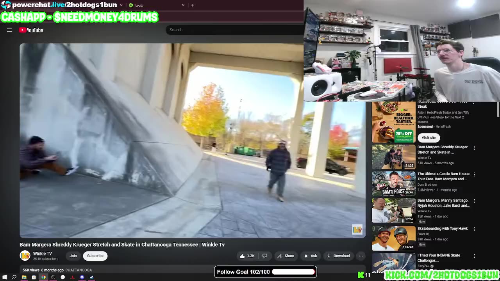Open Ultimate Castle Bam House Tour thumbnail
The image size is (500, 281).
pyautogui.click(x=393, y=183)
